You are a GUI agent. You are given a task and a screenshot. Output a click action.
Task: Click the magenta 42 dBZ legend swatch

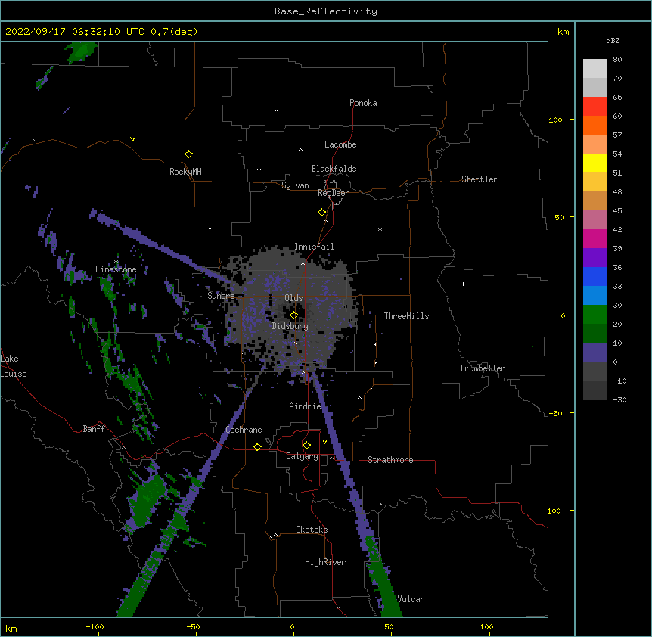(x=595, y=238)
